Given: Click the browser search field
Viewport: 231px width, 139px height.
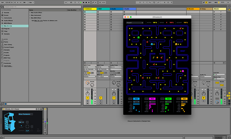Looking at the screenshot, I should coord(15,7).
